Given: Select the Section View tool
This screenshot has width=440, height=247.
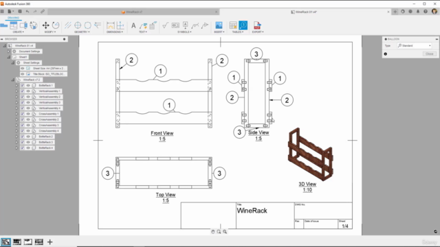Looking at the screenshot, I should point(23,25).
